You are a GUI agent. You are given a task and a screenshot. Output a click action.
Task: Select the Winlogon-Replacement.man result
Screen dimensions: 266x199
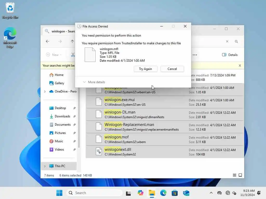[x=164, y=127]
